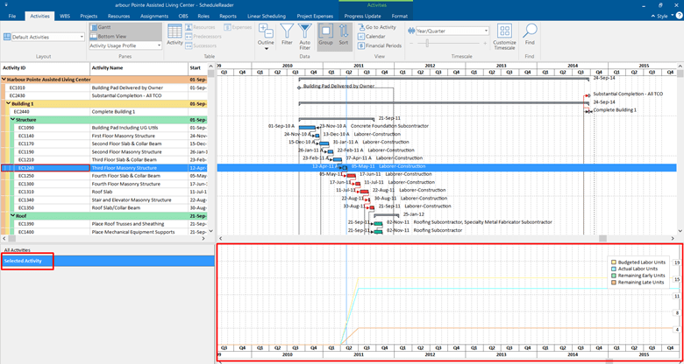Select the Selected Activity option
The height and width of the screenshot is (364, 684).
107,261
